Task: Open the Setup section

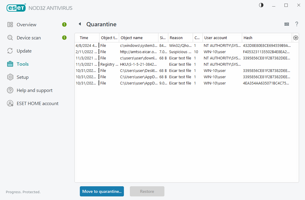Action: [23, 77]
